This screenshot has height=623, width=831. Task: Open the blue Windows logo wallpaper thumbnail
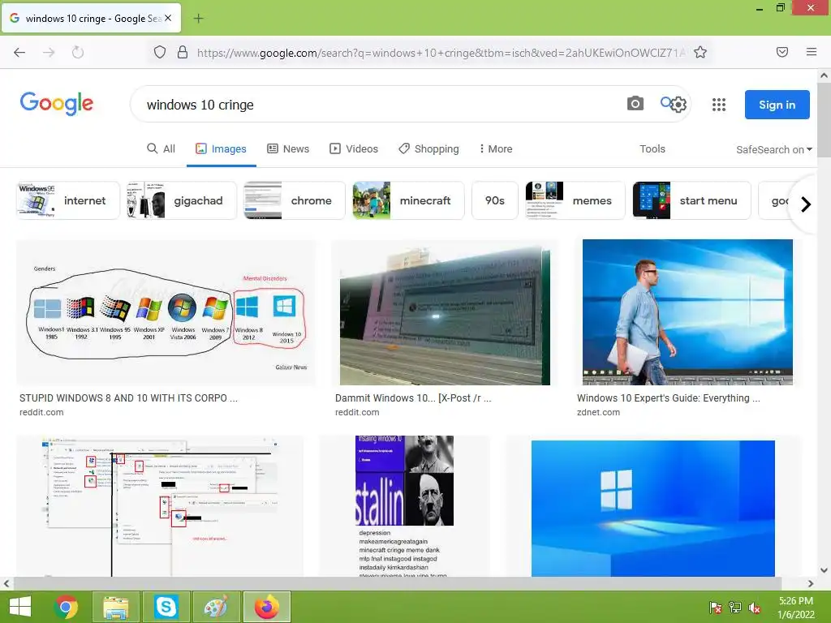pyautogui.click(x=653, y=509)
